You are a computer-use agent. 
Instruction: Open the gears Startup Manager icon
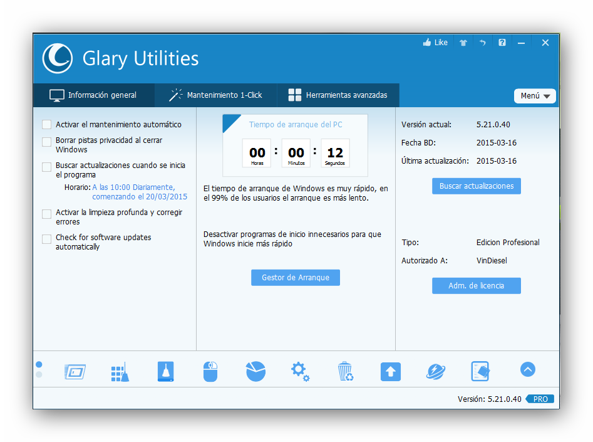click(301, 371)
